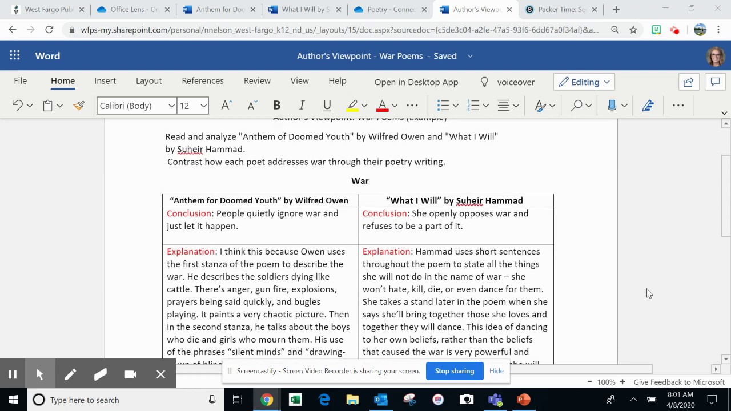The width and height of the screenshot is (731, 411).
Task: Open font color options arrow
Action: pos(395,106)
